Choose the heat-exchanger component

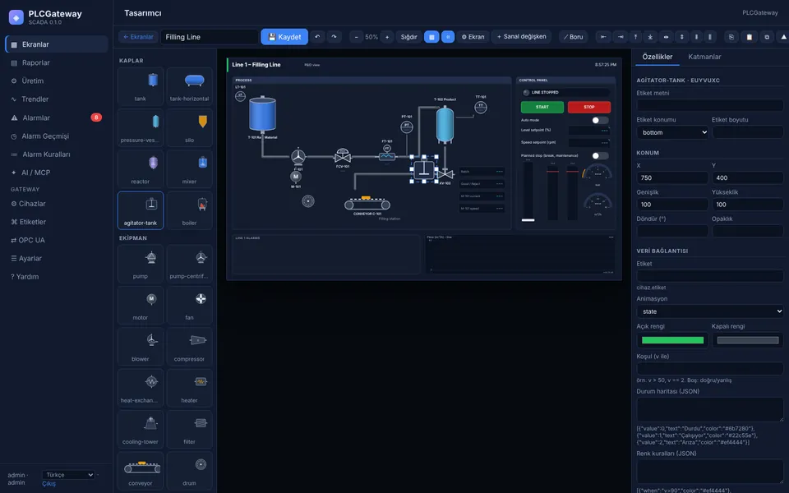(141, 388)
